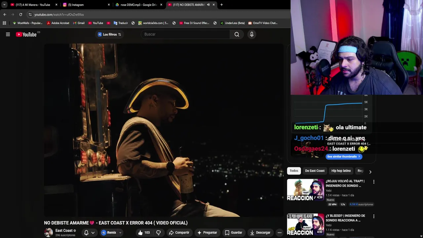Open worldcia3ds.com bookmark
This screenshot has width=423, height=238.
153,23
